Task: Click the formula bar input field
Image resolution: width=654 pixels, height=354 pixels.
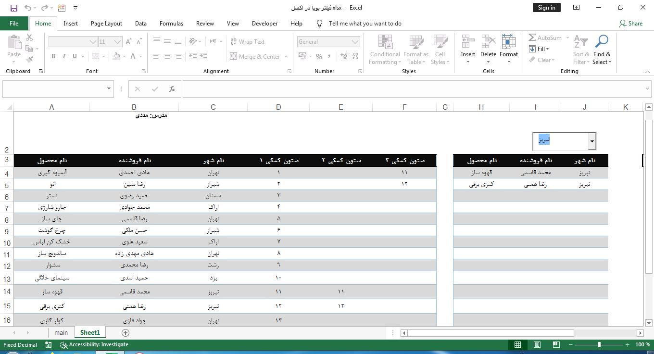Action: (x=414, y=89)
